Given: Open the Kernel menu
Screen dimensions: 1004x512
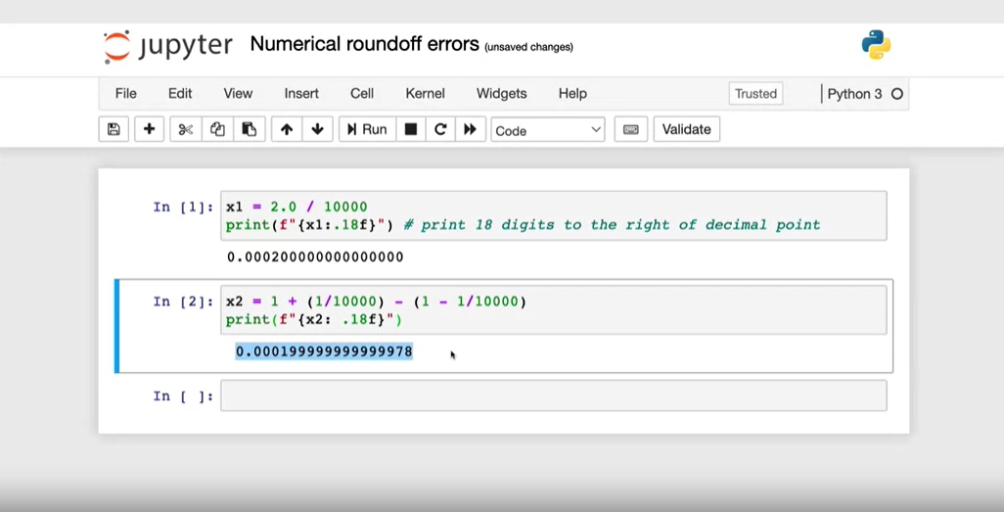Looking at the screenshot, I should [x=425, y=94].
